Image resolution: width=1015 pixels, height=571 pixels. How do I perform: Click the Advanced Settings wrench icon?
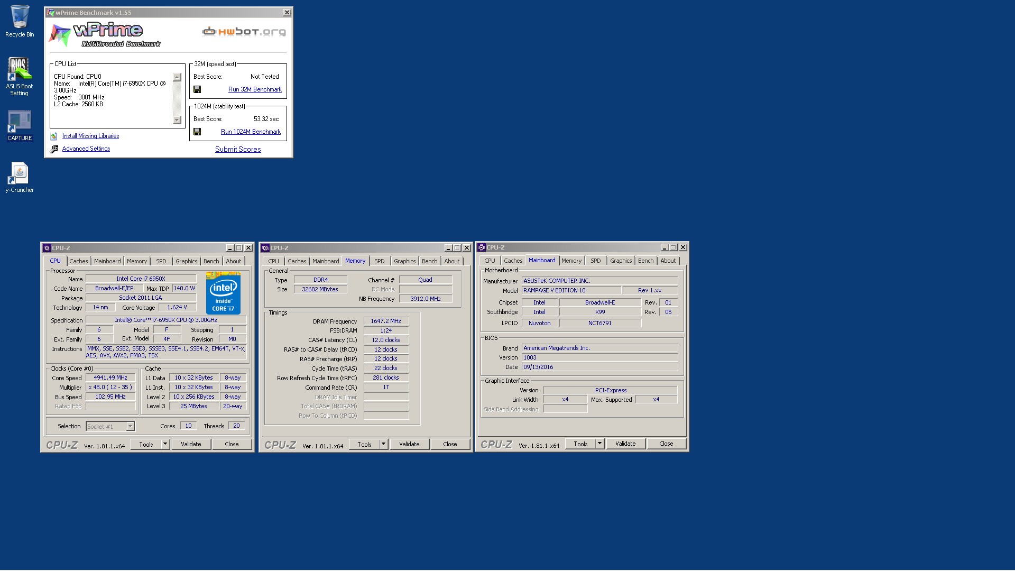[x=54, y=149]
